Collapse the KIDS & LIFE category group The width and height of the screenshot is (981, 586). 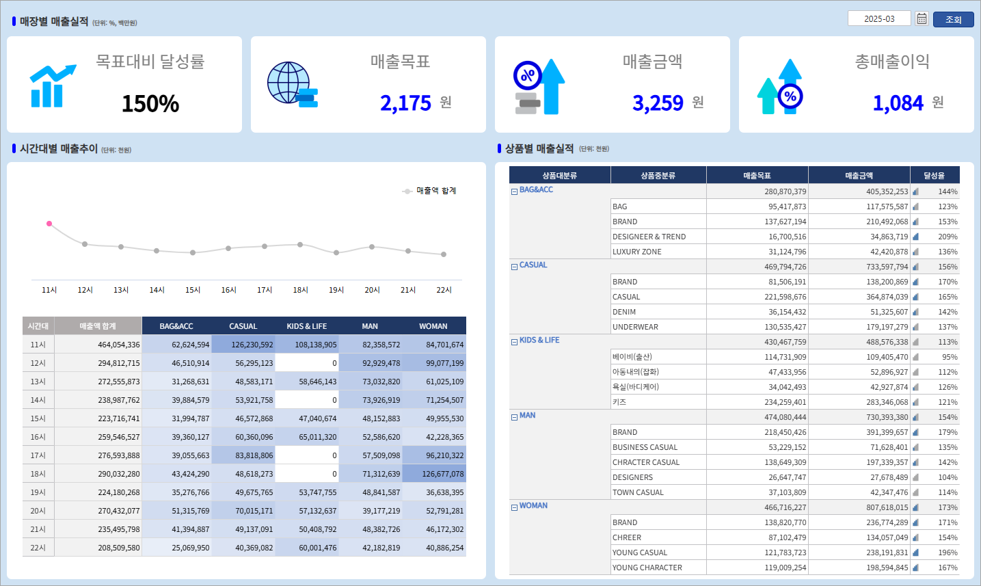[x=514, y=342]
